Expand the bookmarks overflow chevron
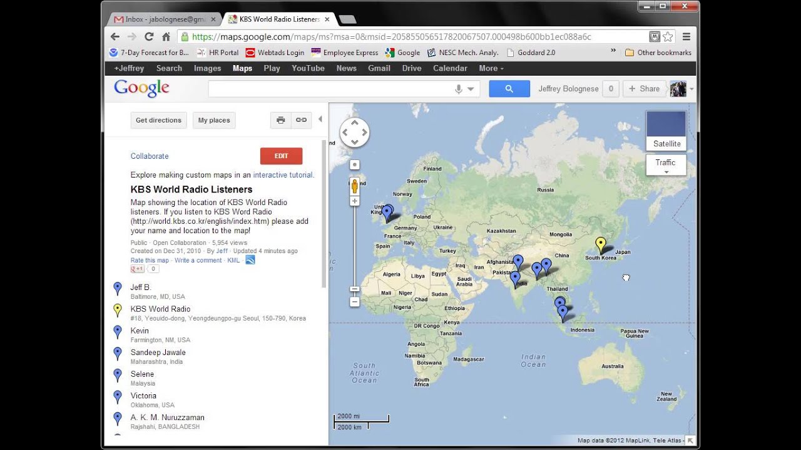 (613, 51)
